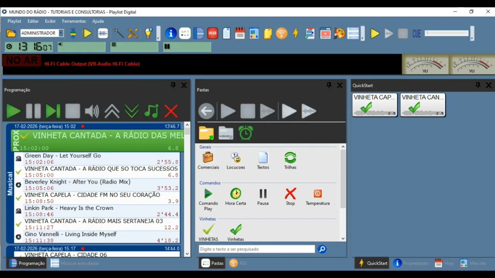Switch to the RSS tab
This screenshot has width=495, height=278.
pyautogui.click(x=238, y=263)
